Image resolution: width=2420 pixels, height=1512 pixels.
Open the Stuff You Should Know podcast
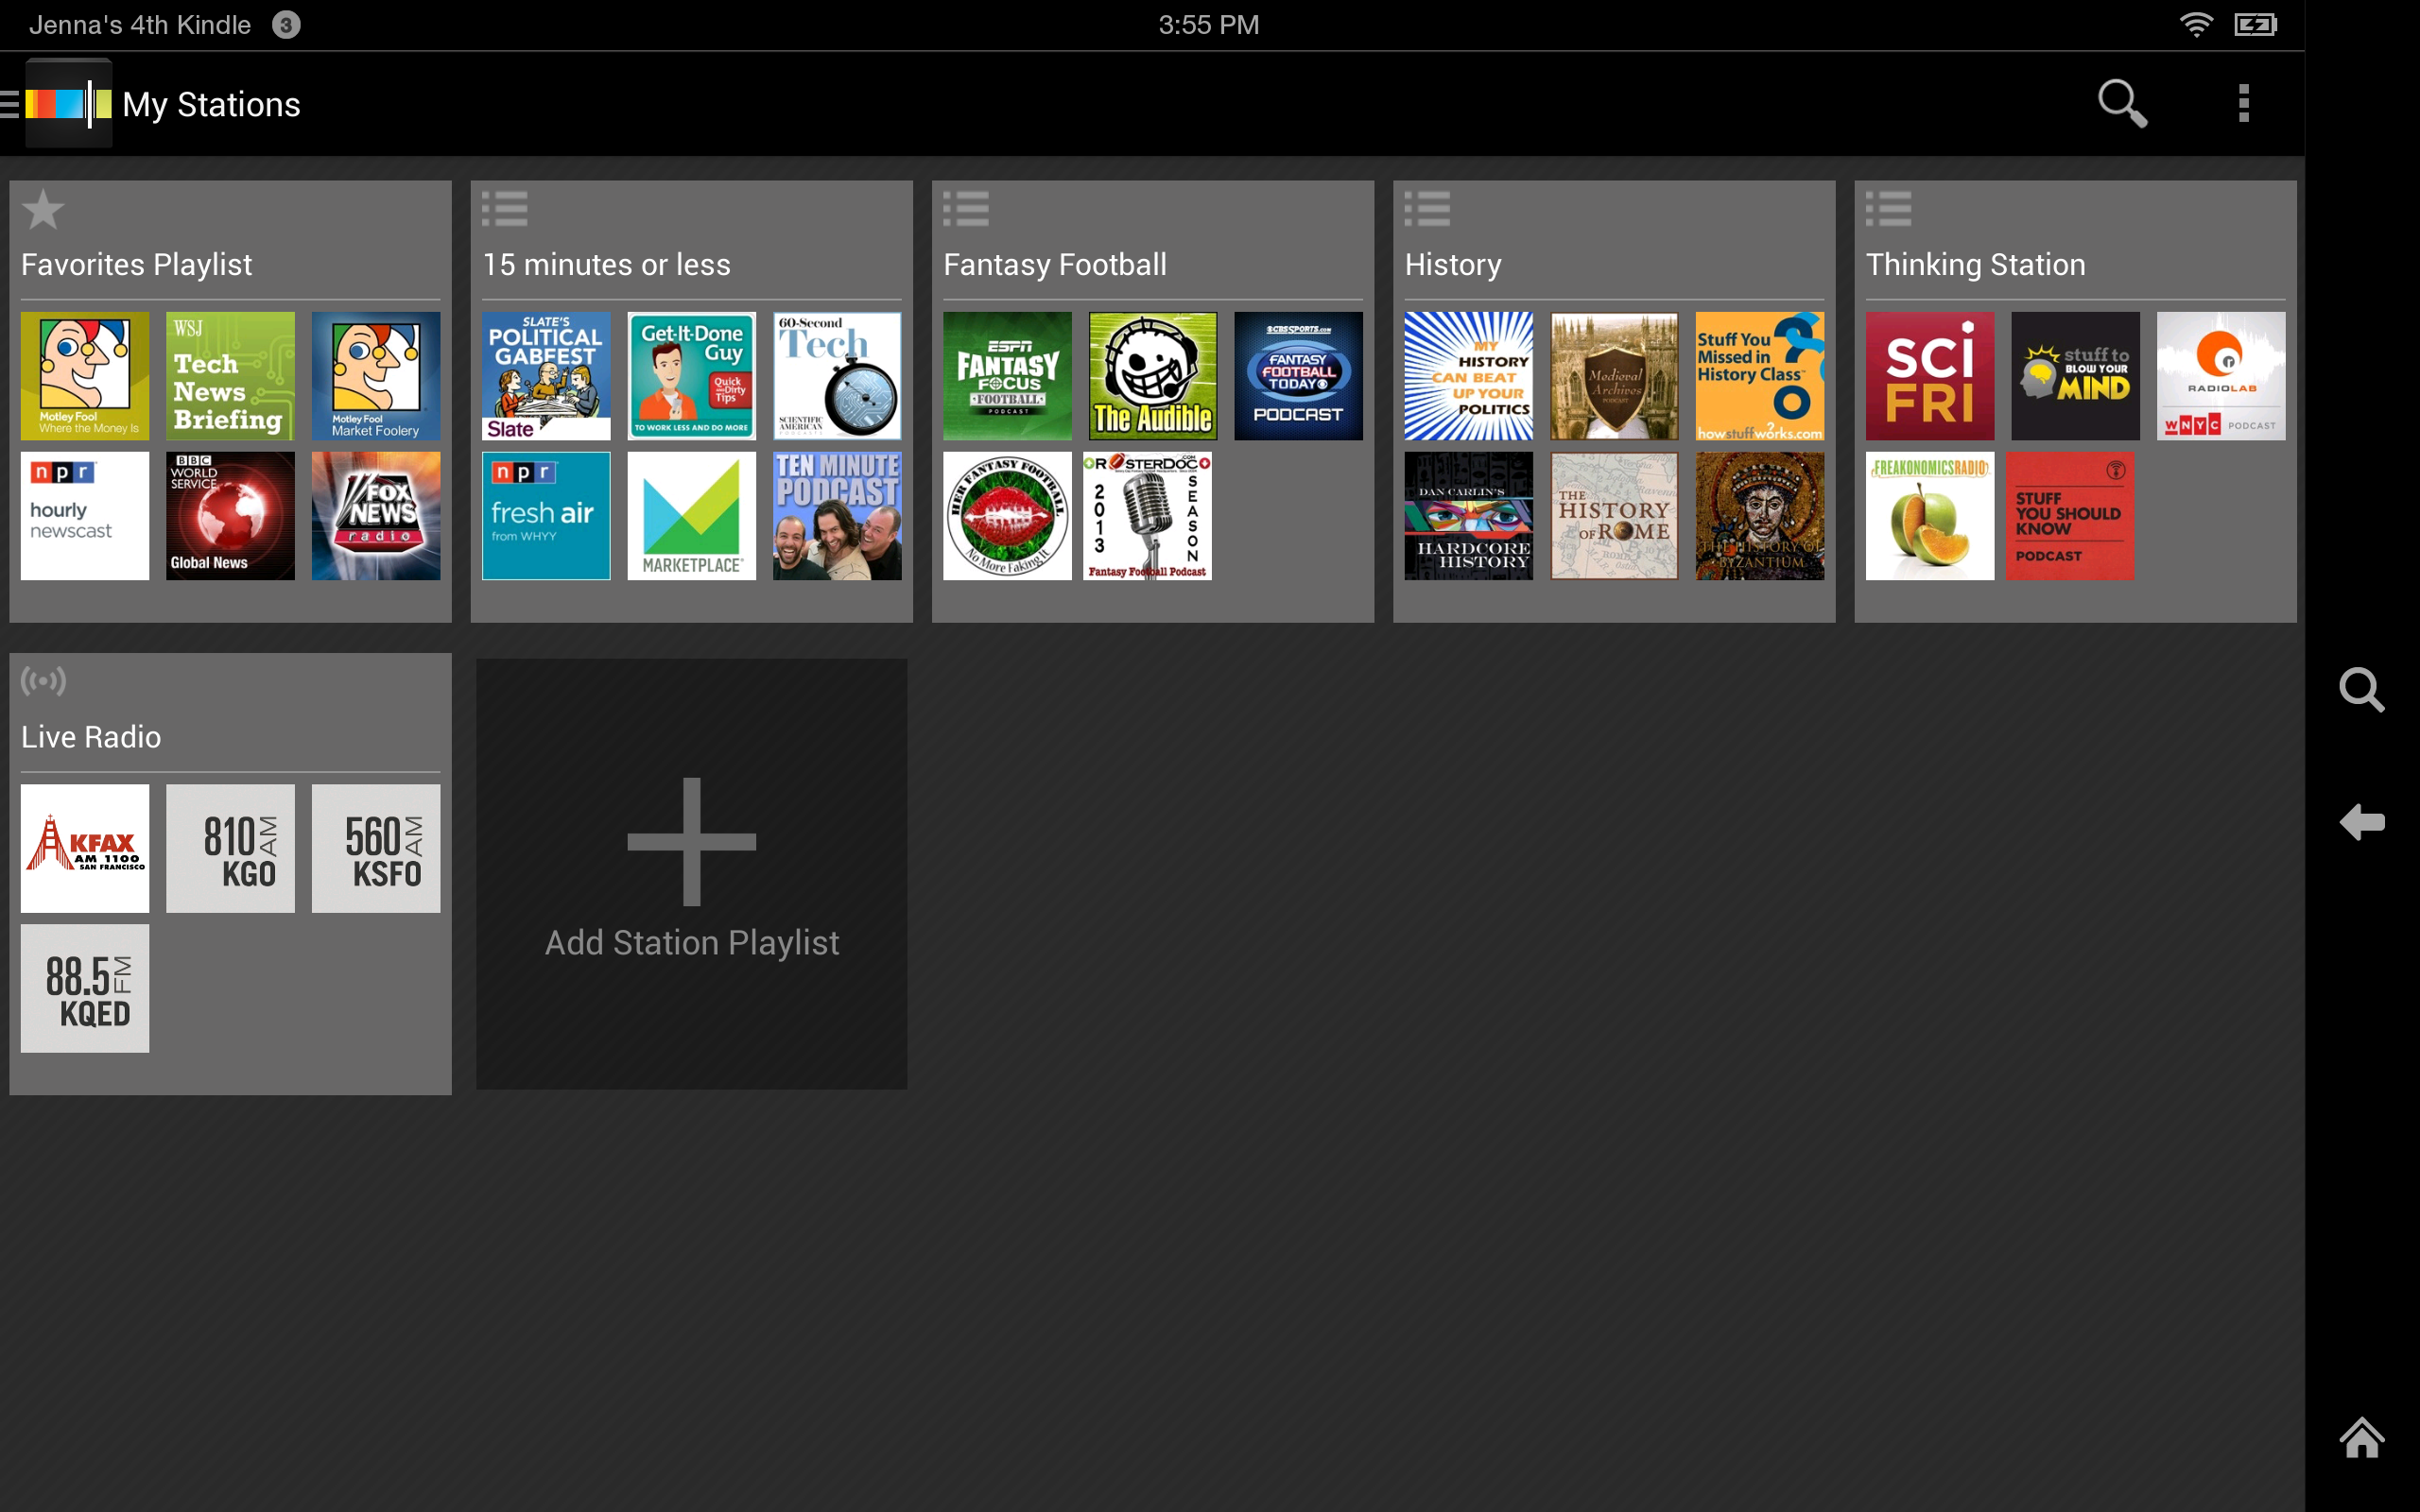(2070, 515)
